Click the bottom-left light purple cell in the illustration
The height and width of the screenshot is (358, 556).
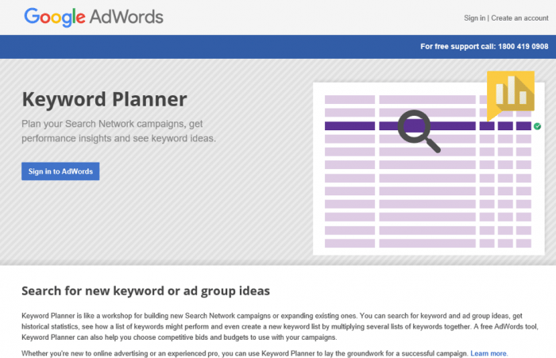tap(349, 243)
